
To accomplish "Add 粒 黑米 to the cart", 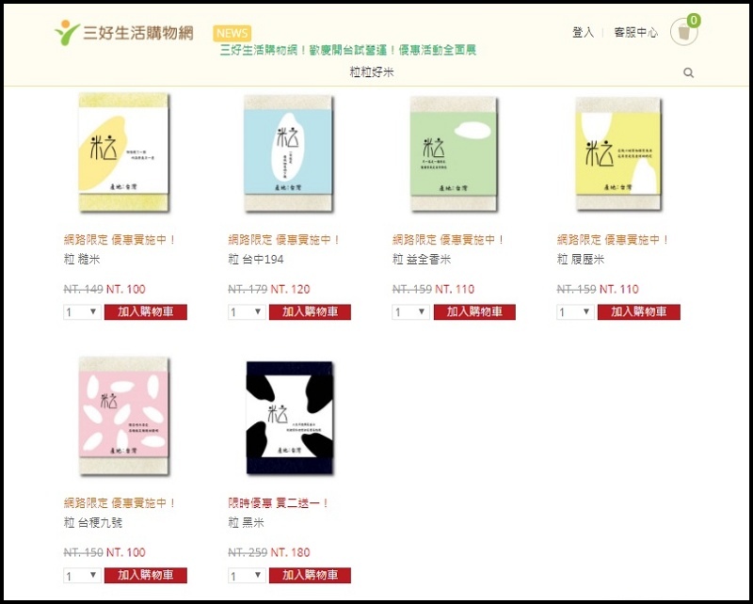I will pyautogui.click(x=310, y=575).
